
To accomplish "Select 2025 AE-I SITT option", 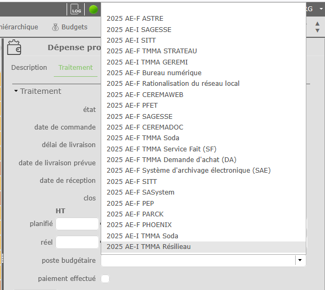I will click(x=204, y=40).
